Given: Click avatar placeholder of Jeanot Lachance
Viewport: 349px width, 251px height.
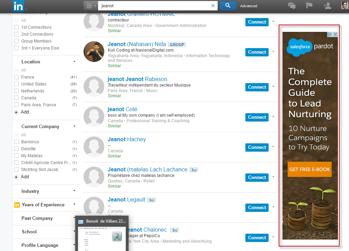Looking at the screenshot, I should (94, 177).
